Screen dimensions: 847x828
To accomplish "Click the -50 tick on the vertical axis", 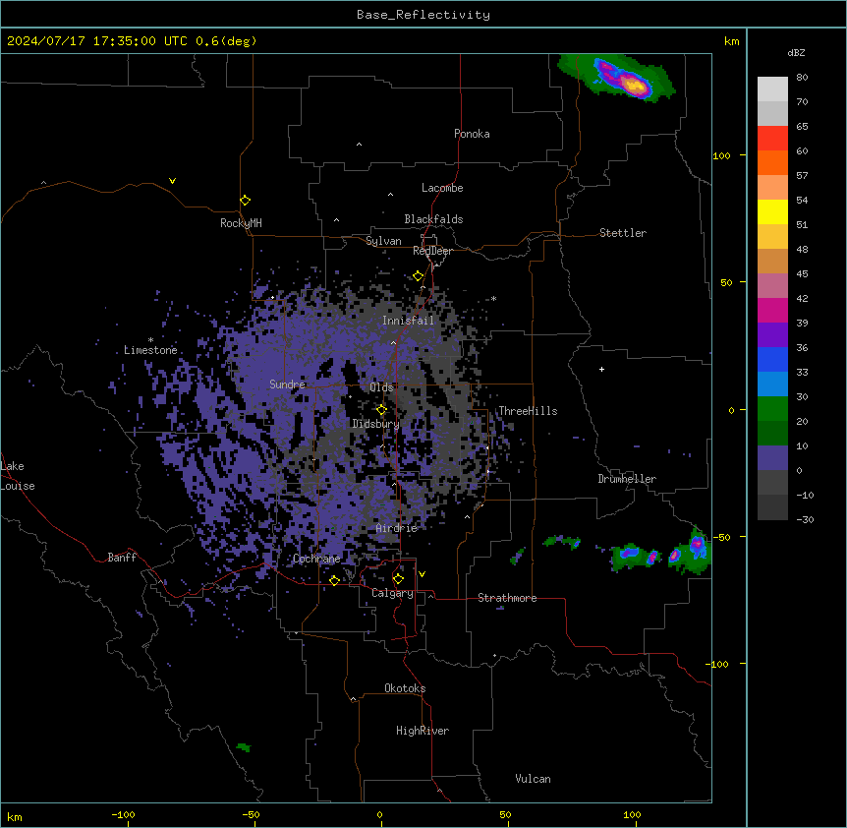I will tap(721, 537).
